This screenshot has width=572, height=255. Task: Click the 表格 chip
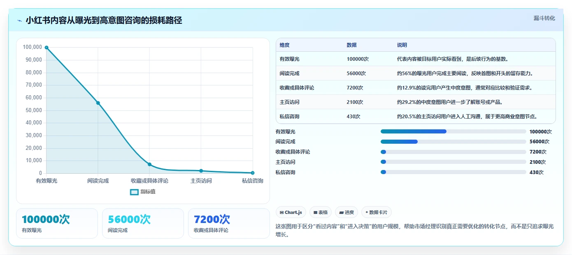pyautogui.click(x=320, y=212)
